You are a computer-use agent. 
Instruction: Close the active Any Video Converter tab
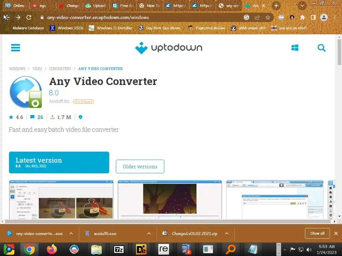point(264,6)
